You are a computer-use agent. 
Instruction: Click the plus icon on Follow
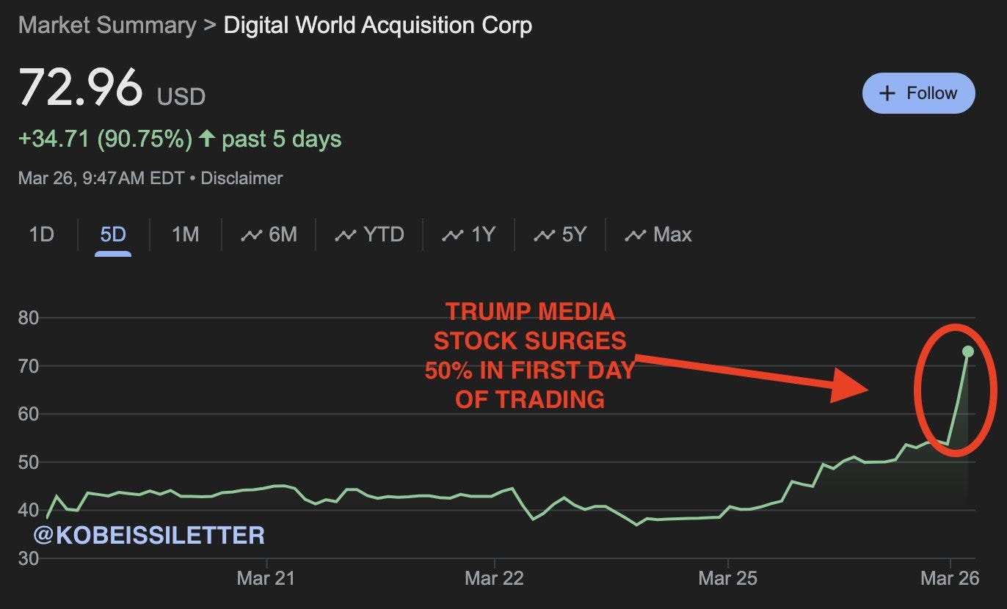tap(887, 93)
